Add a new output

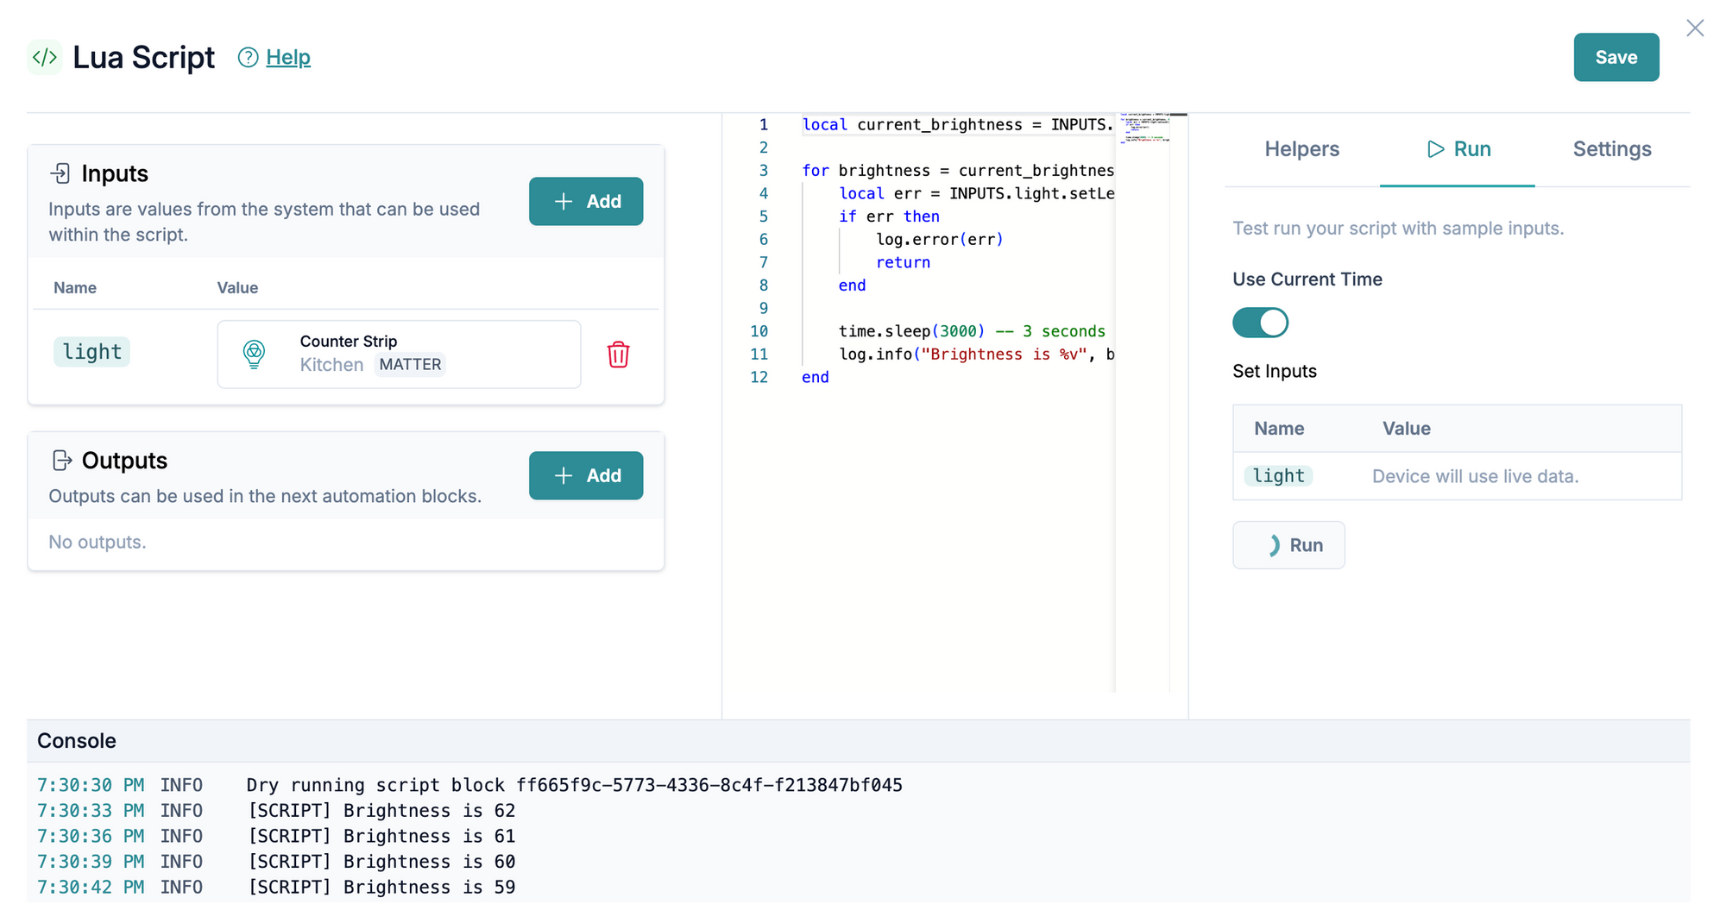[x=586, y=476]
